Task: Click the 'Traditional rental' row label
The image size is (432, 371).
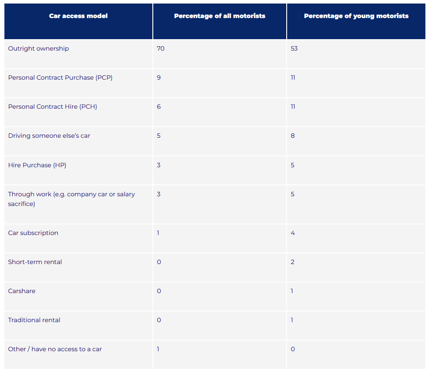Action: (x=34, y=320)
